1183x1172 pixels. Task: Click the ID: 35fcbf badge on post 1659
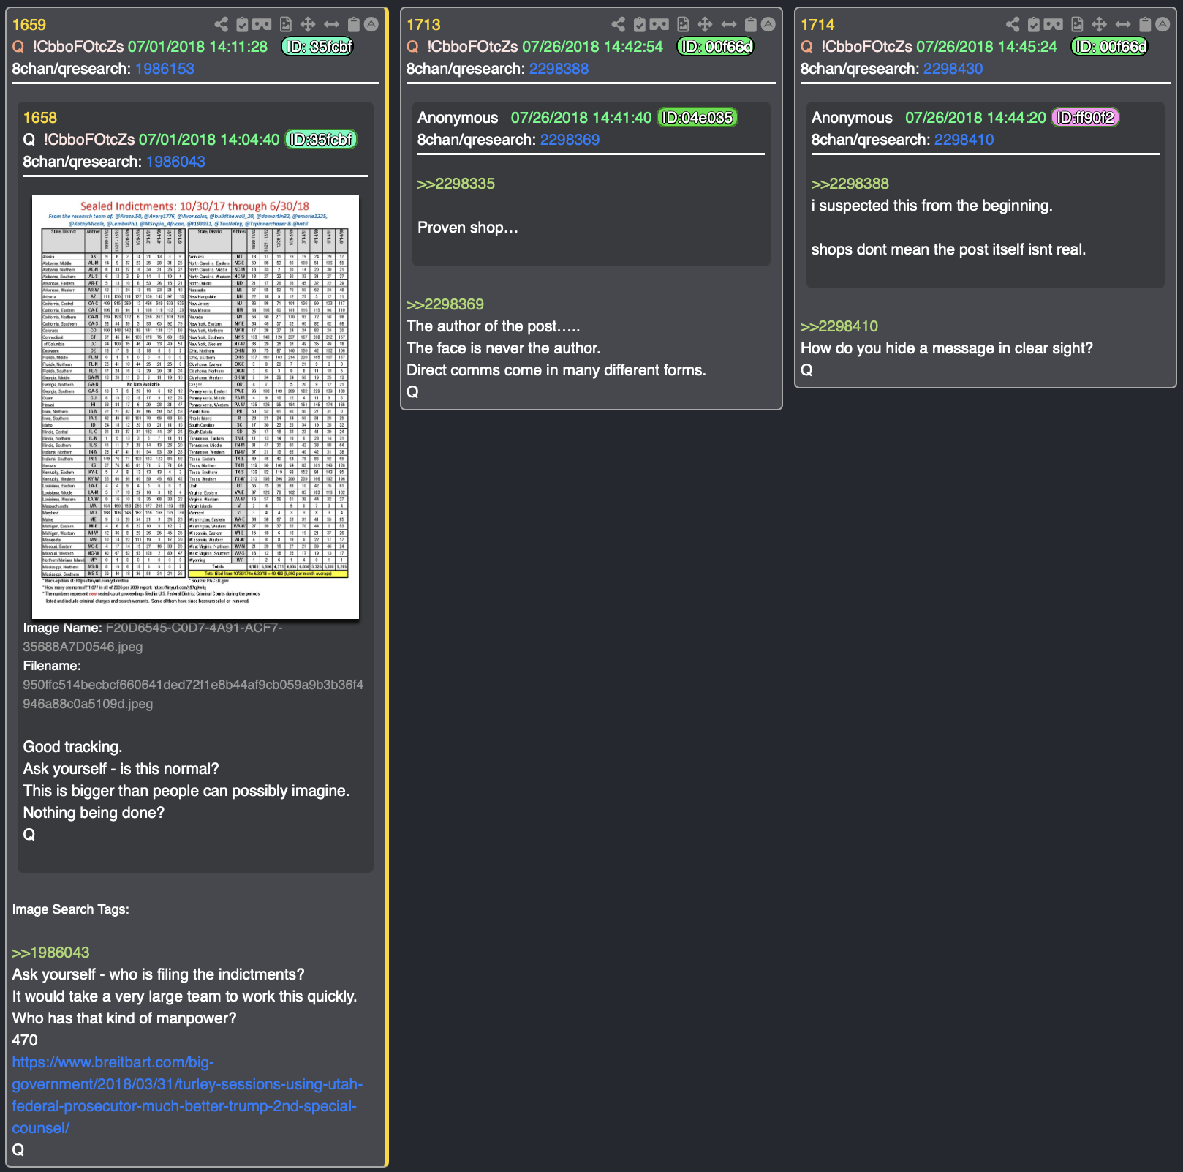318,47
